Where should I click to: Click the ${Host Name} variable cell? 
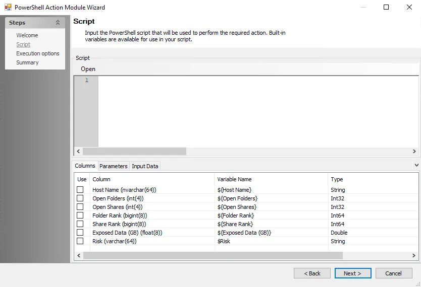coord(271,190)
